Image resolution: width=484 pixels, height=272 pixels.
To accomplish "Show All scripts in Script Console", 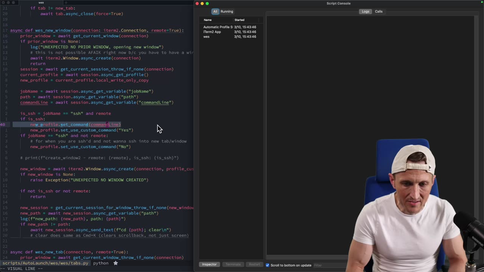I will pos(215,11).
